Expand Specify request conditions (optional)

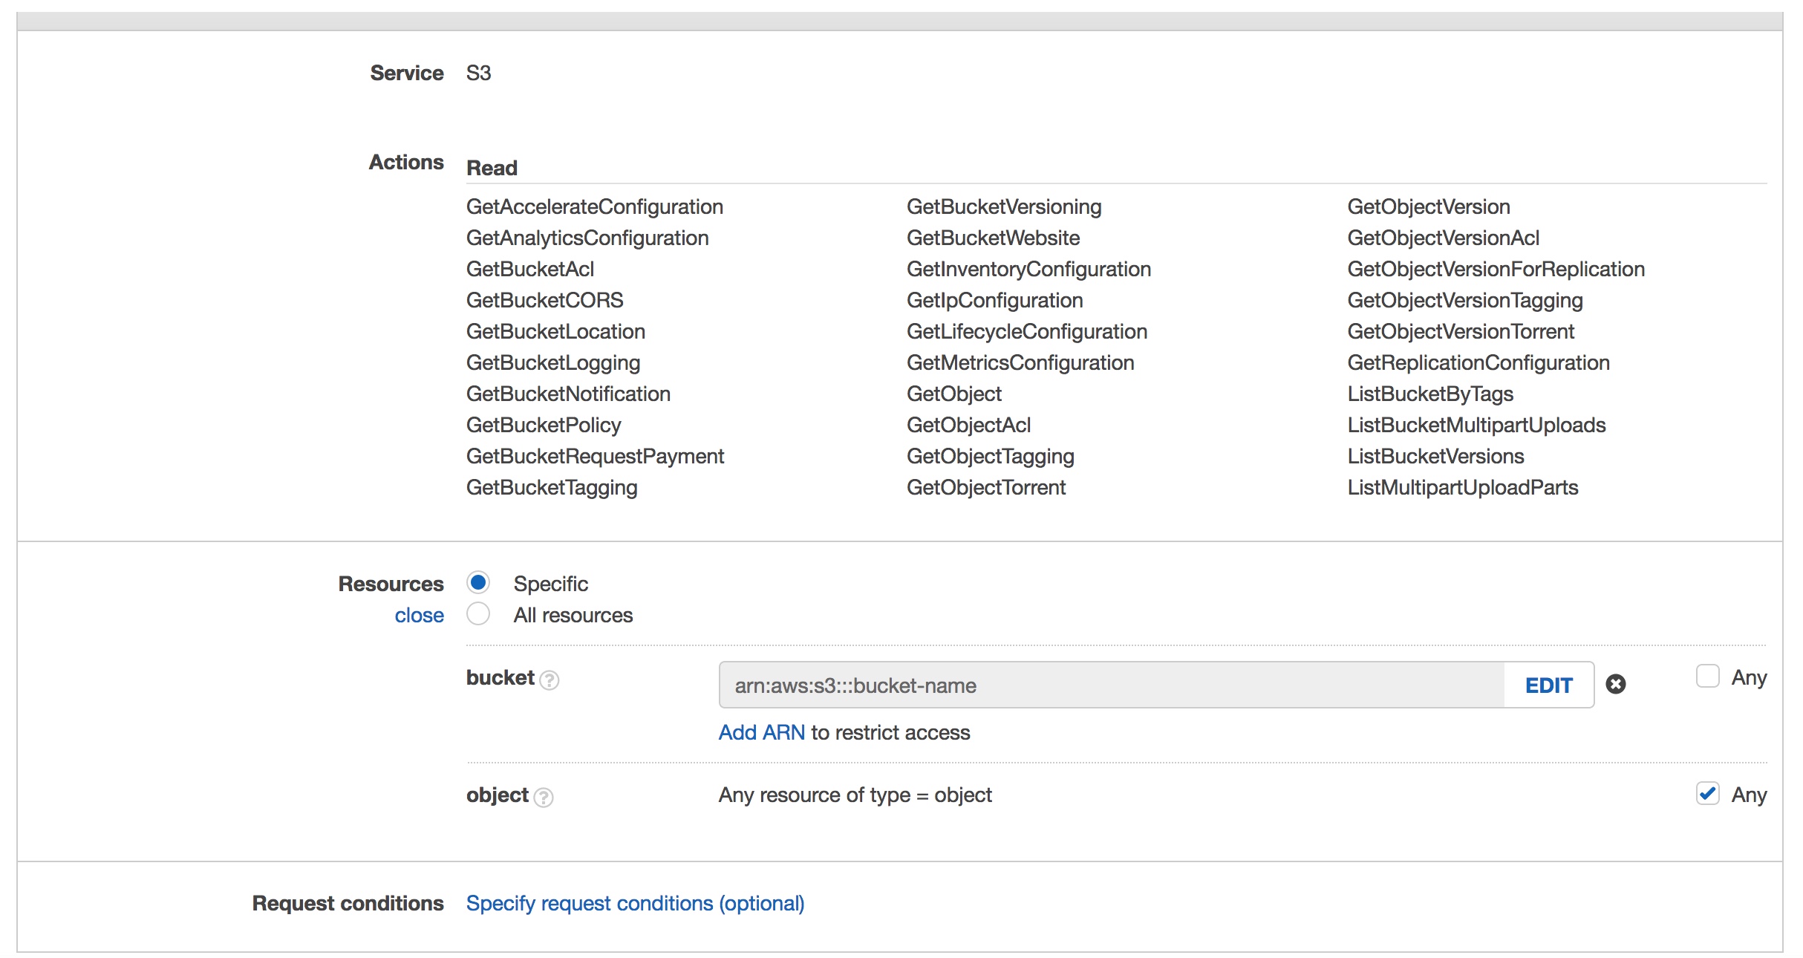[635, 903]
